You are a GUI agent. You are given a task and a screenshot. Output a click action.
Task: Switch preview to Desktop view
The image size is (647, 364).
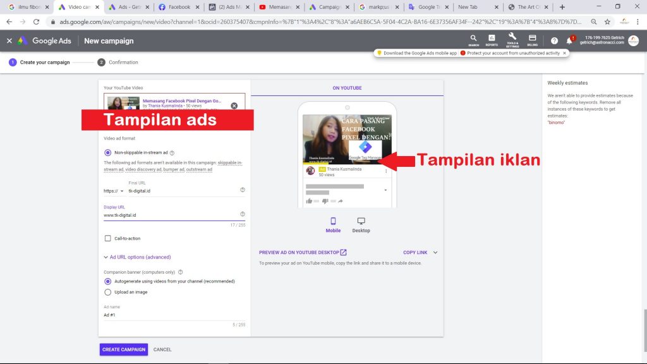click(x=361, y=224)
